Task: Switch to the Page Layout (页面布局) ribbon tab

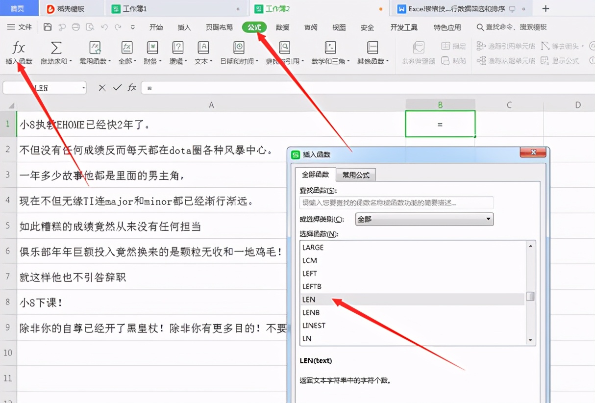Action: click(x=219, y=27)
